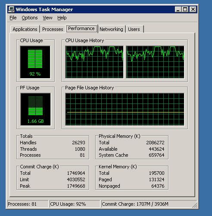Click Commit Charge Limit 4030552

[x=76, y=179]
